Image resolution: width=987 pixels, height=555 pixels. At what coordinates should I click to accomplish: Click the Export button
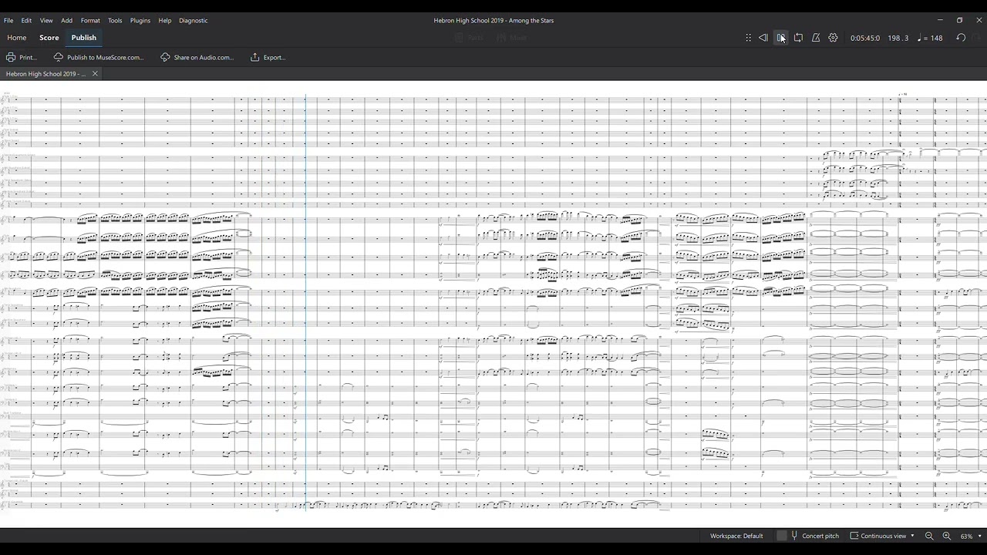(268, 57)
